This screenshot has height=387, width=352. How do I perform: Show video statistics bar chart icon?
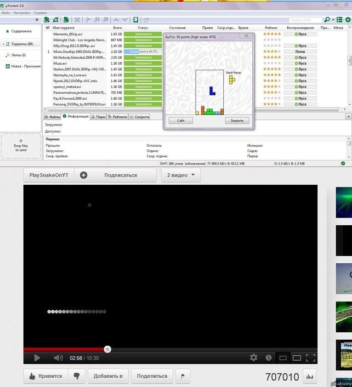[310, 377]
